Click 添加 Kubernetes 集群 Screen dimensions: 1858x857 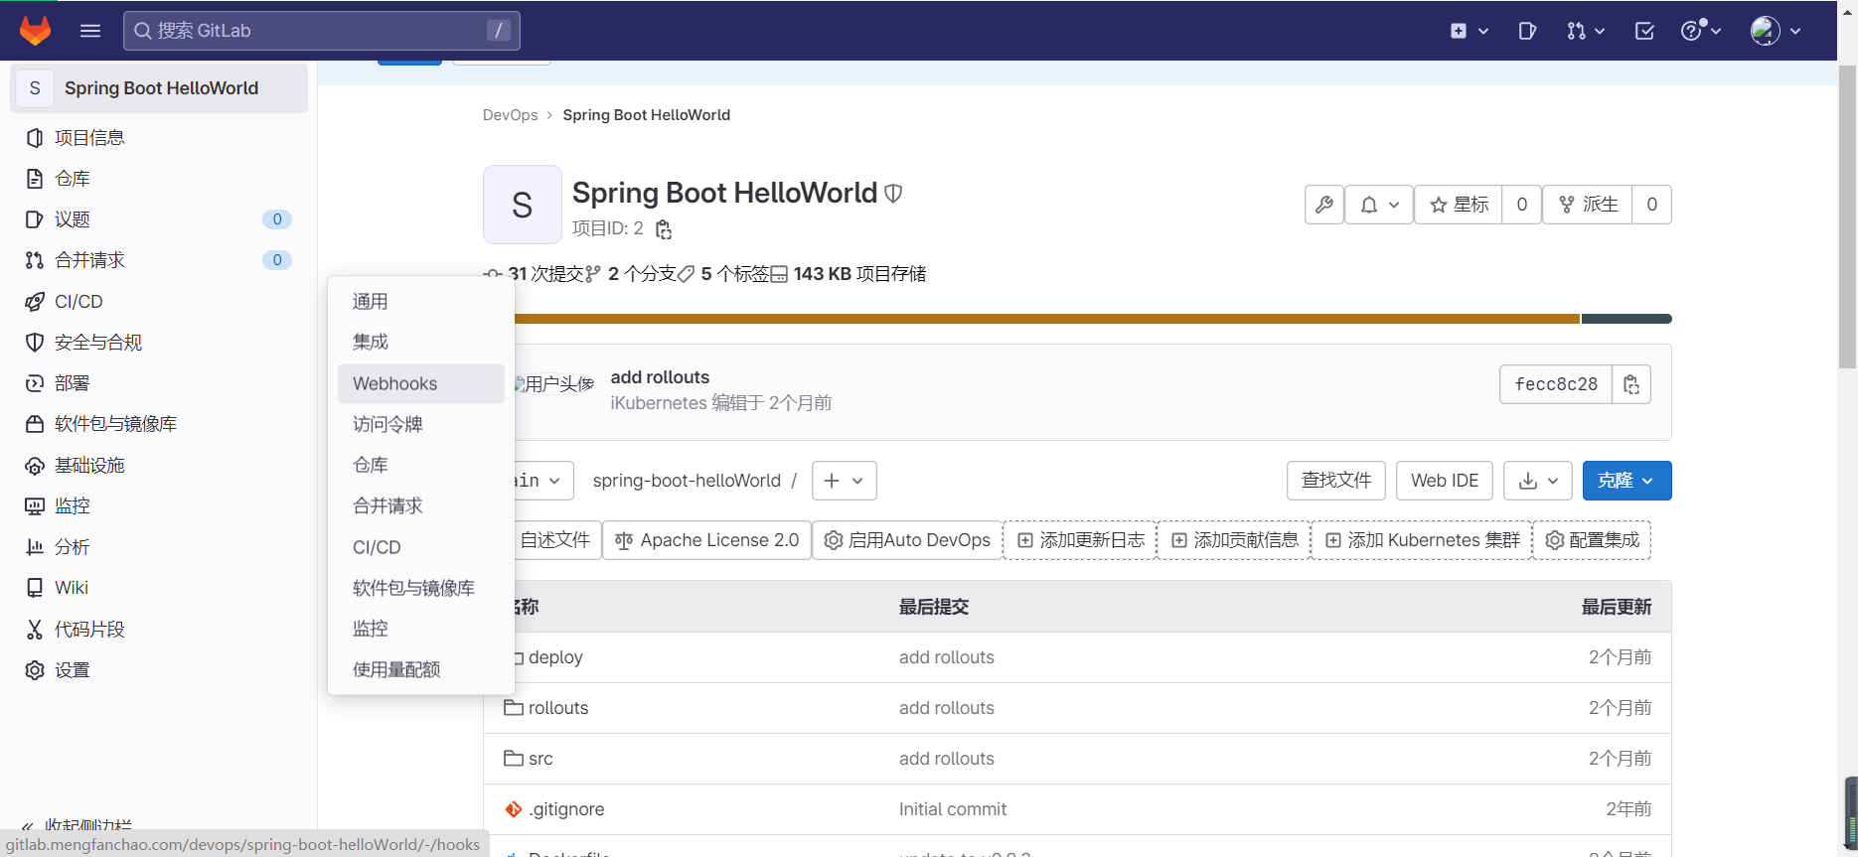(1422, 540)
